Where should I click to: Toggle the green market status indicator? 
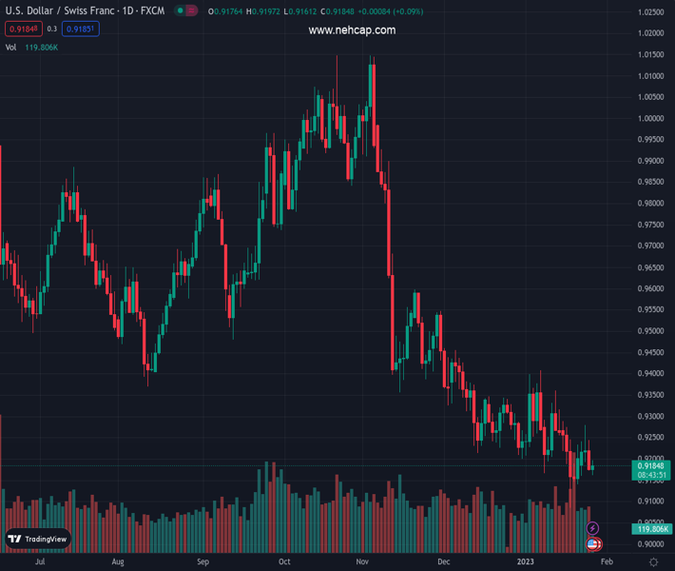tap(179, 11)
